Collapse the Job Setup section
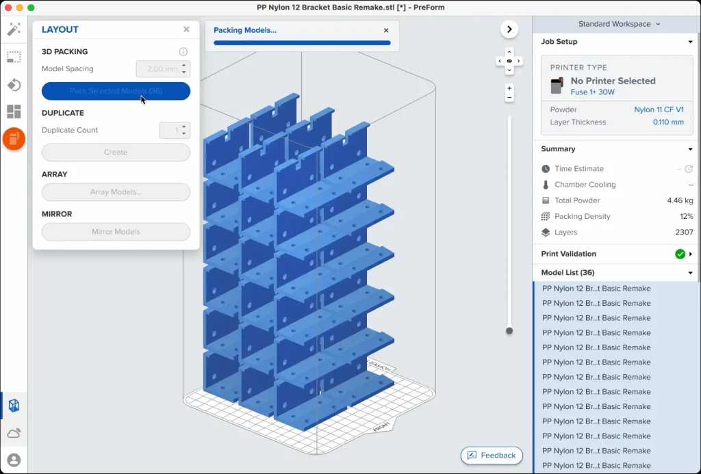This screenshot has height=474, width=701. (x=690, y=42)
